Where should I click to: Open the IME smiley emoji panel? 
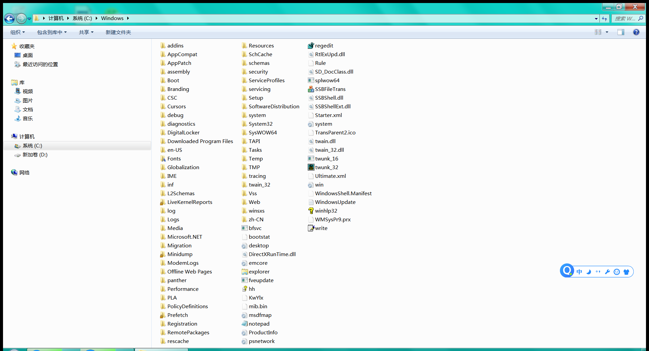[617, 272]
